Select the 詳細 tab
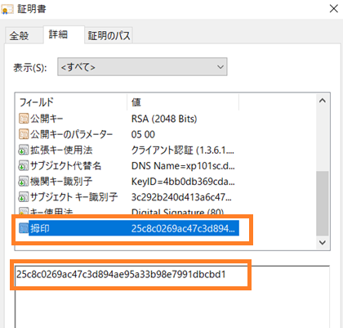The height and width of the screenshot is (328, 343). (x=58, y=34)
